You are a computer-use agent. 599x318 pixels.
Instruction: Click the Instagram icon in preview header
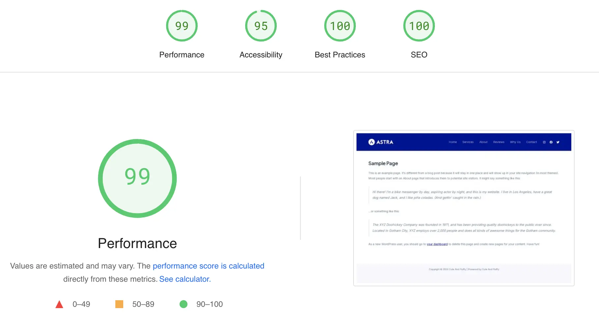544,142
